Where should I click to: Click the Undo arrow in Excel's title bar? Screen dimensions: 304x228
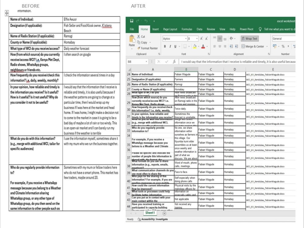pos(146,21)
